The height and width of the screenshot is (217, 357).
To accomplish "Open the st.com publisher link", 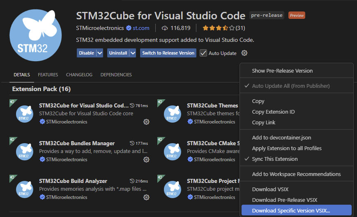I will (x=141, y=28).
